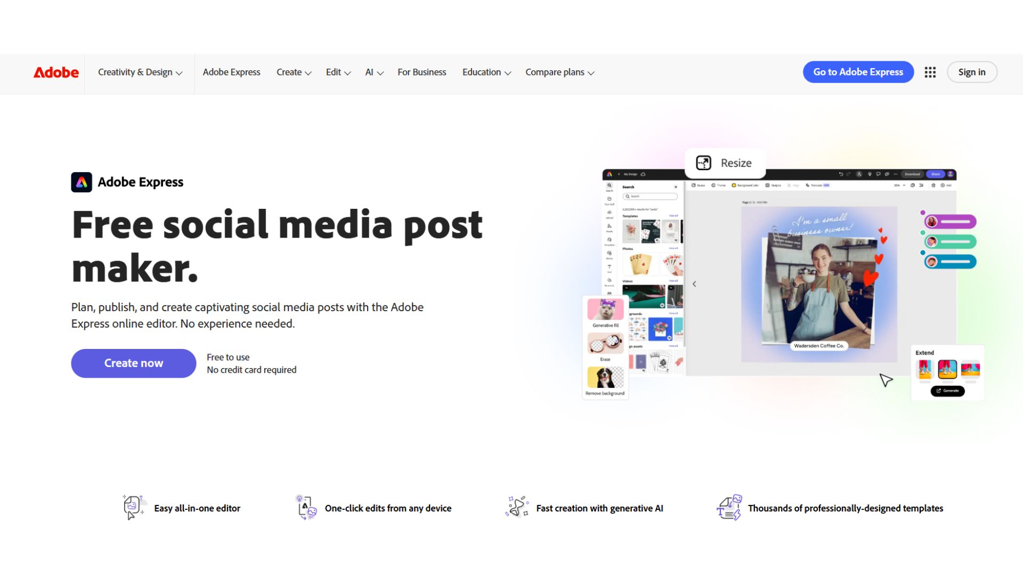Click the Adobe Express app icon beside heading
1023x586 pixels.
pyautogui.click(x=82, y=182)
